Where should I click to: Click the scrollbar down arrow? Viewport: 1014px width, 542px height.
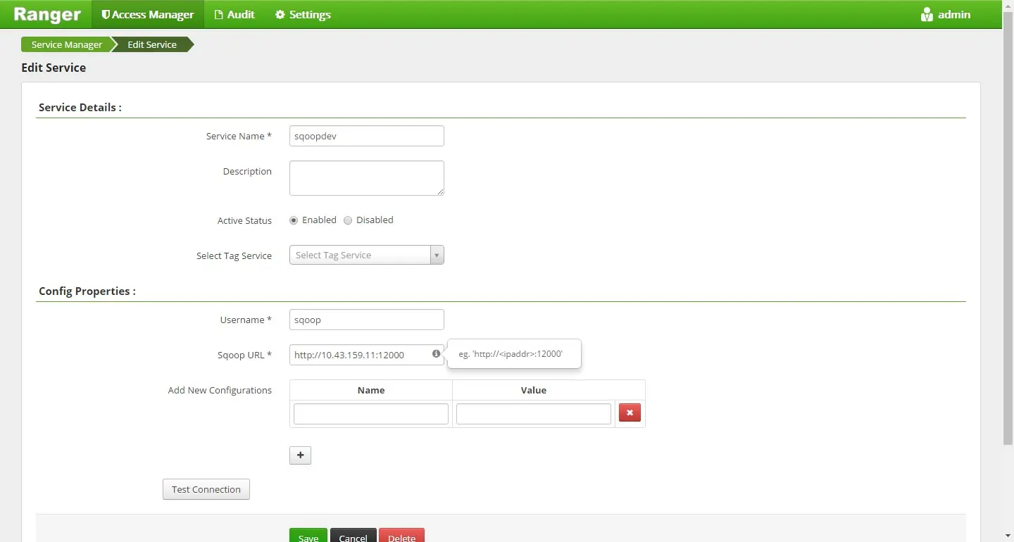(1008, 536)
